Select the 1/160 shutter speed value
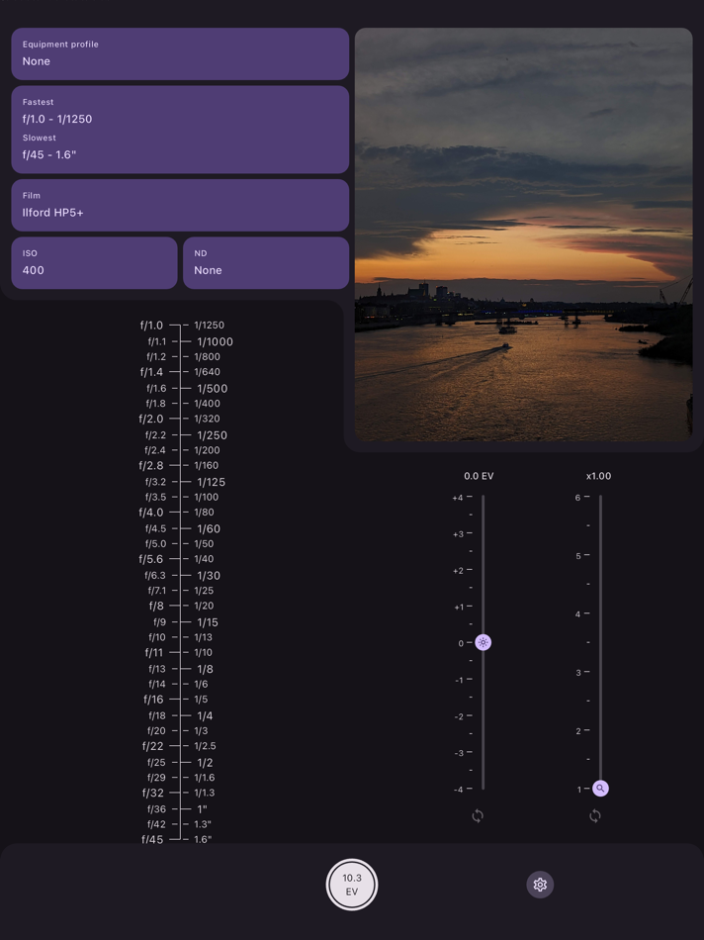The image size is (704, 940). click(x=206, y=465)
